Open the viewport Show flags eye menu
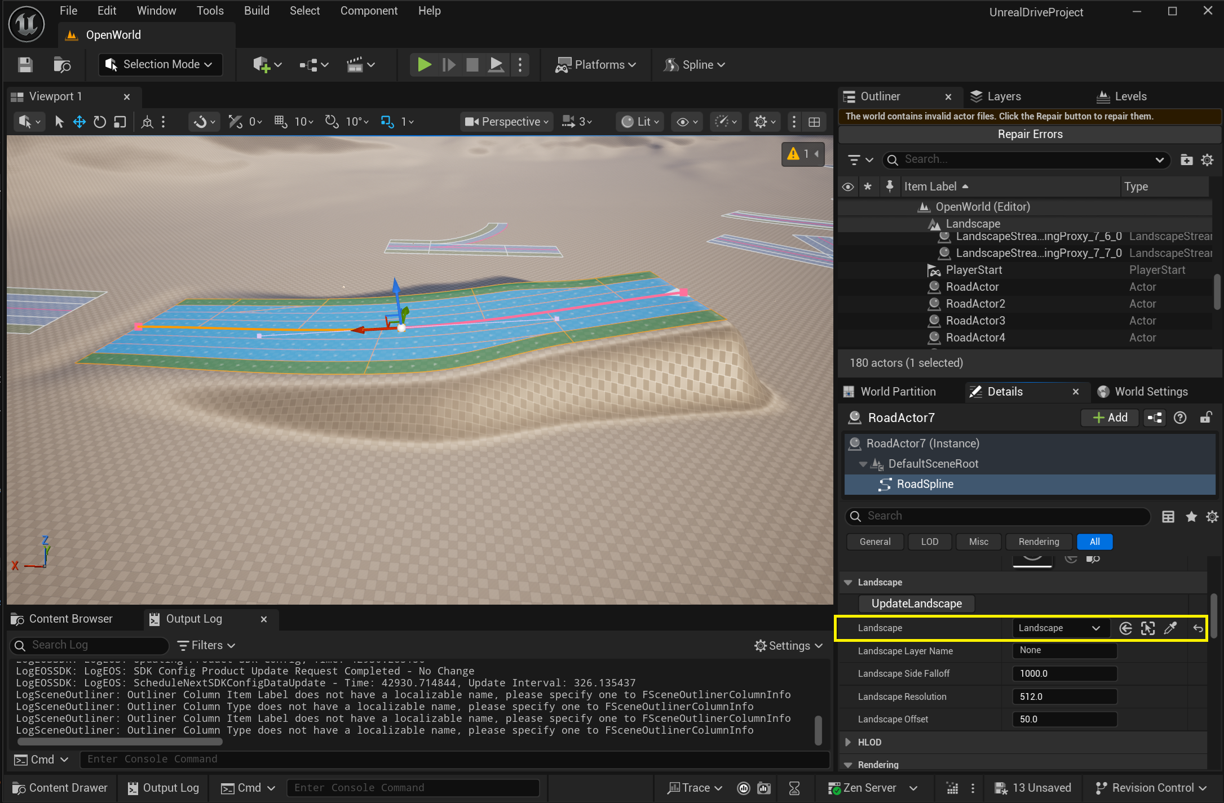This screenshot has width=1224, height=803. (687, 122)
